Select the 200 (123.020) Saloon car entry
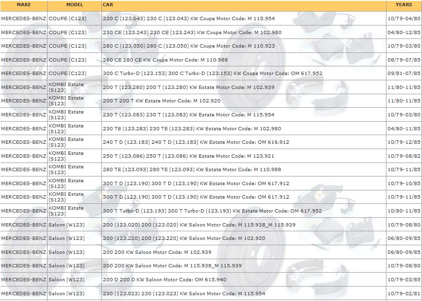 pyautogui.click(x=199, y=225)
